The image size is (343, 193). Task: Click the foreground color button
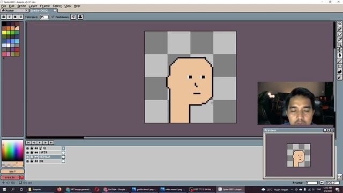tap(12, 172)
